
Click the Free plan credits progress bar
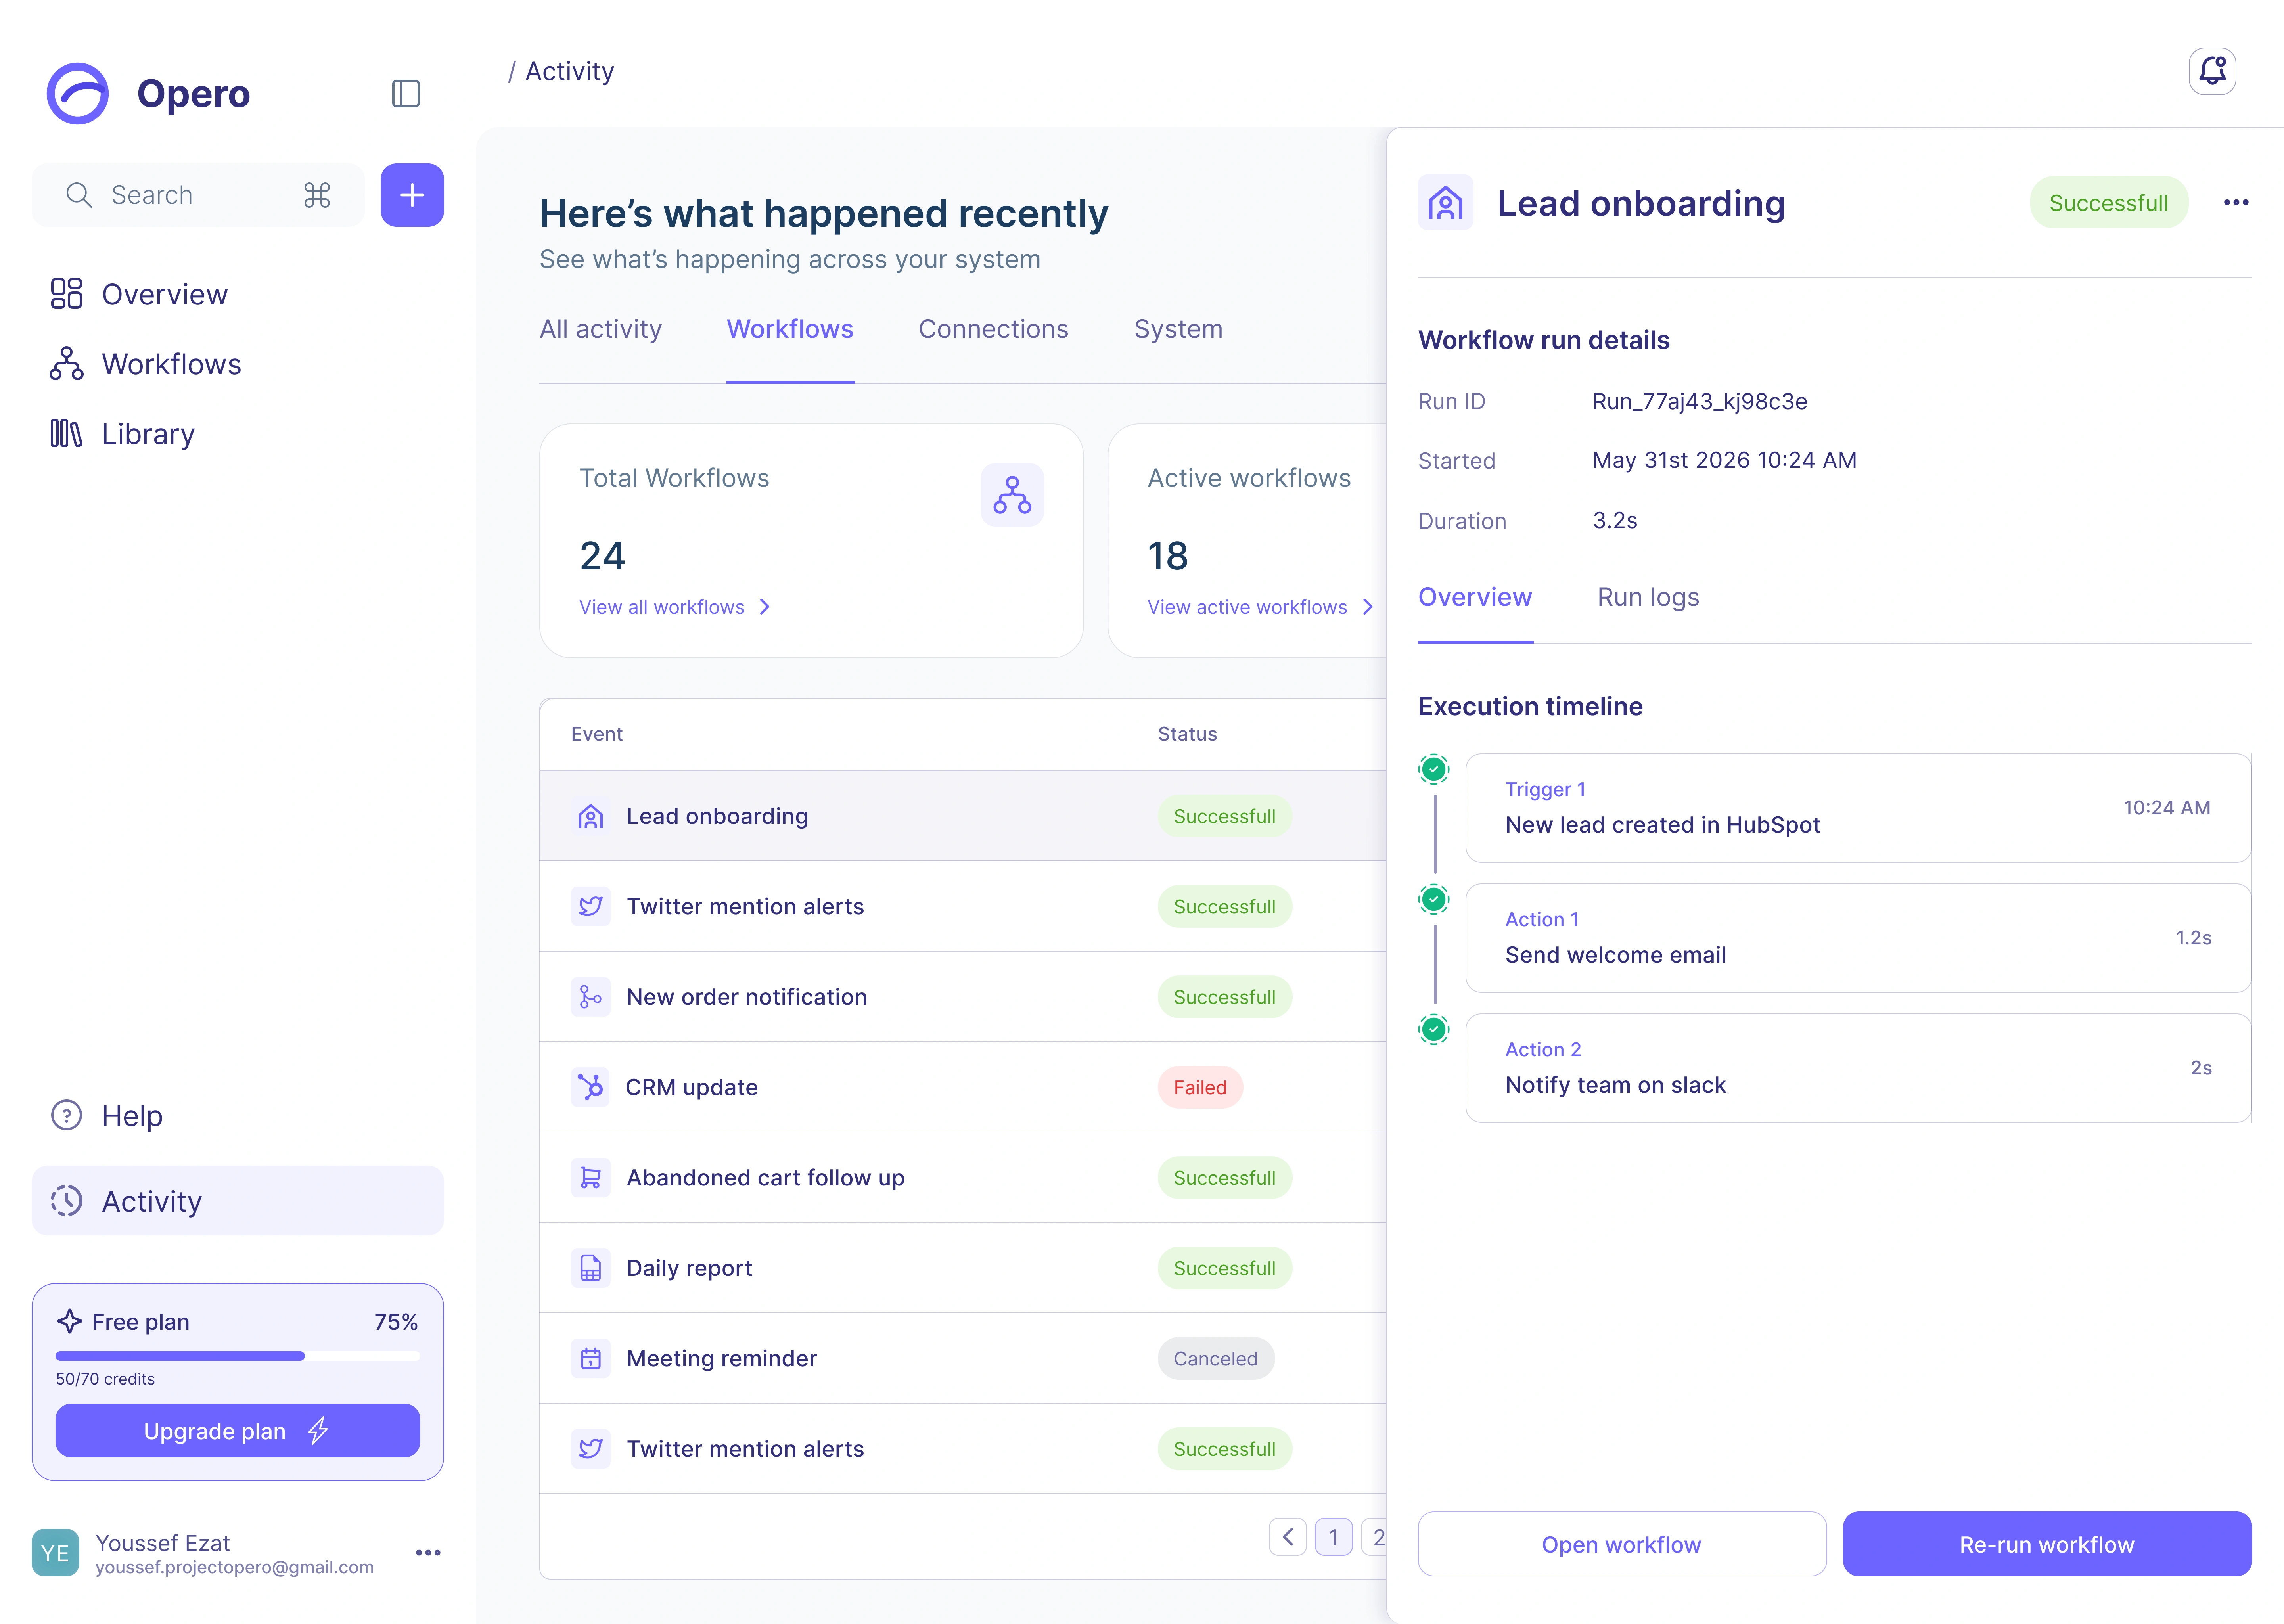tap(238, 1356)
